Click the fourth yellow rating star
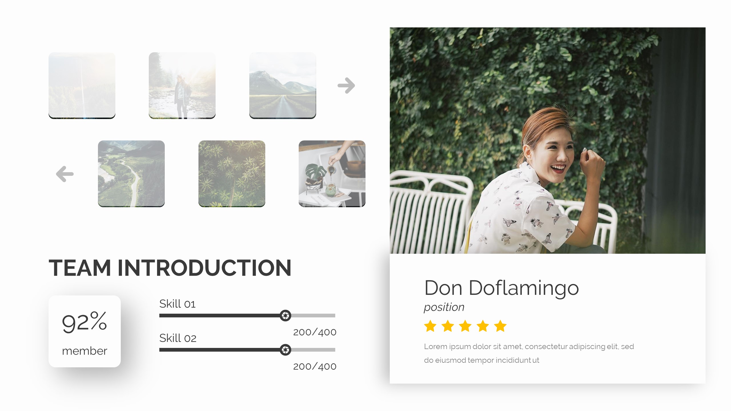Viewport: 731px width, 411px height. pos(483,326)
